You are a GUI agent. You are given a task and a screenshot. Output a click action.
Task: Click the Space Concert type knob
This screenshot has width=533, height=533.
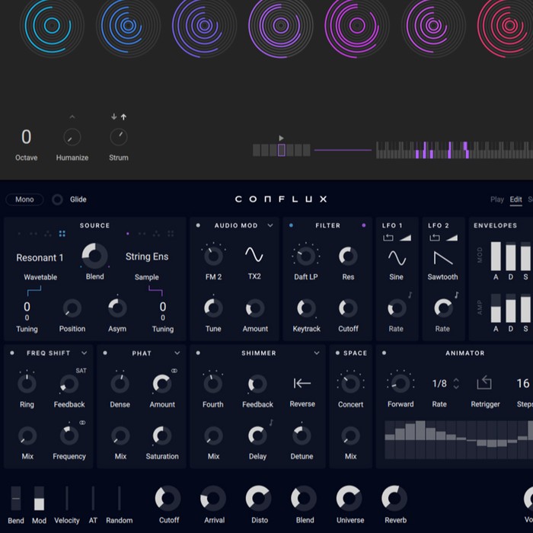tap(350, 384)
